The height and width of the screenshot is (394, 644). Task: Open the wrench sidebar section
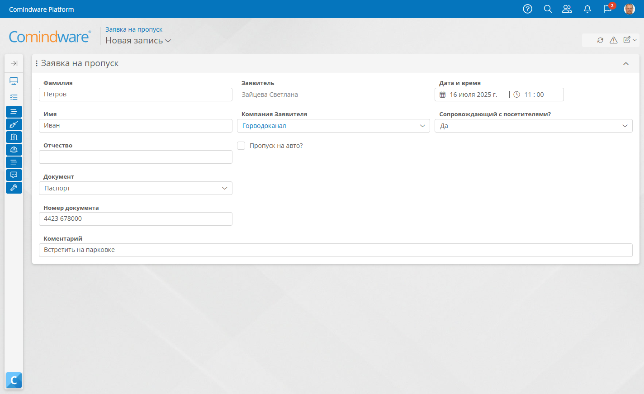coord(14,188)
